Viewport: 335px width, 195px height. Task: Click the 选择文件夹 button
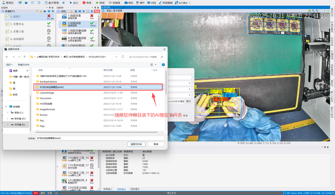click(x=136, y=144)
